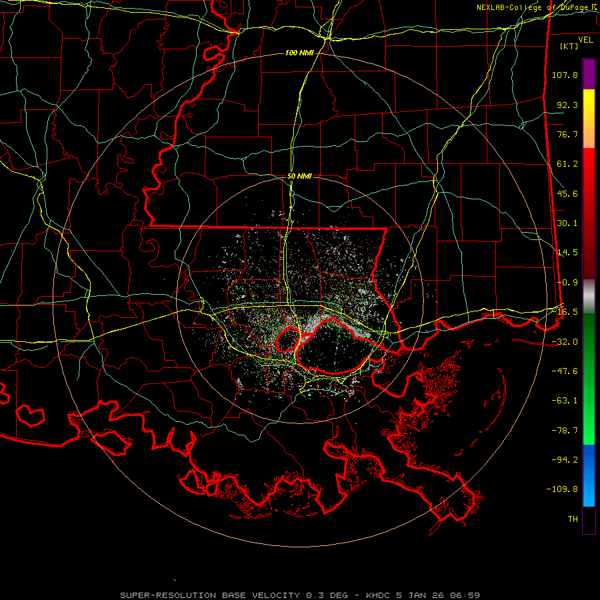Click the -109.8 scale value
This screenshot has width=600, height=600.
tap(562, 489)
